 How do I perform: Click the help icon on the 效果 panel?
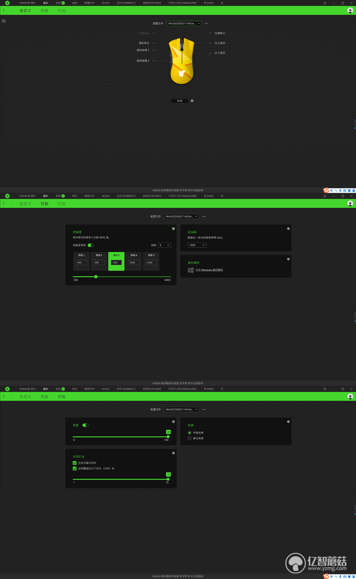(289, 421)
